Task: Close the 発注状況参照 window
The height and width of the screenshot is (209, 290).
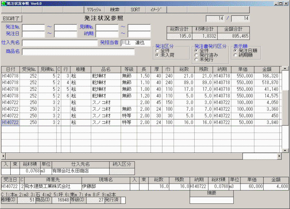Action: click(285, 3)
